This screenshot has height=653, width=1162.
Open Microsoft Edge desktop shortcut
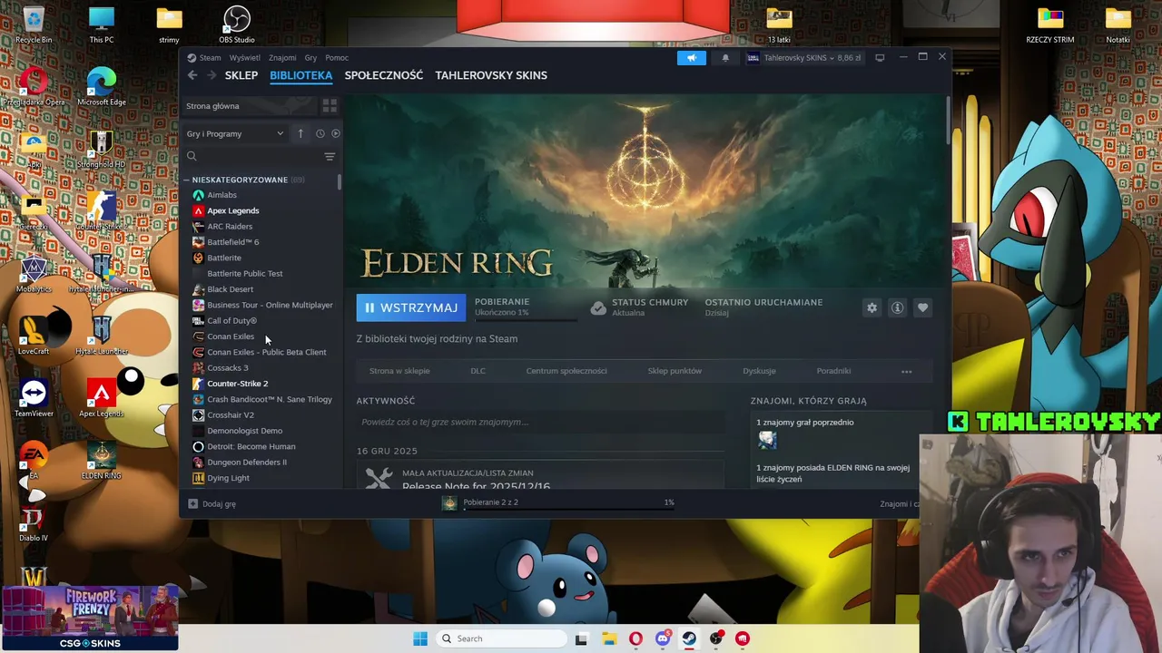(101, 87)
